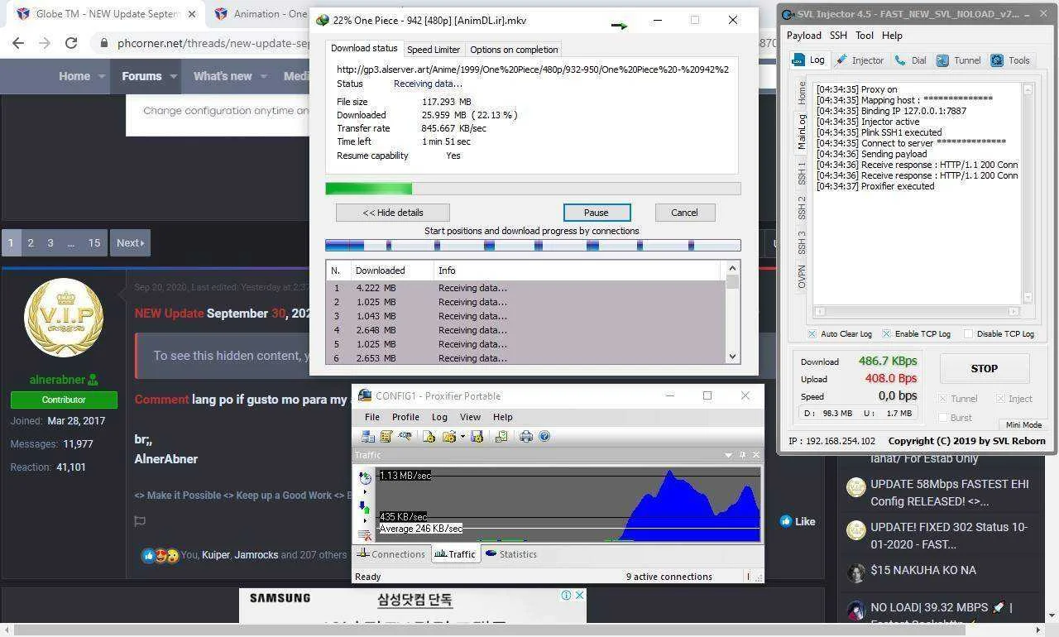Click the blue Help question-mark icon in Proxifier
1059x637 pixels.
tap(544, 437)
